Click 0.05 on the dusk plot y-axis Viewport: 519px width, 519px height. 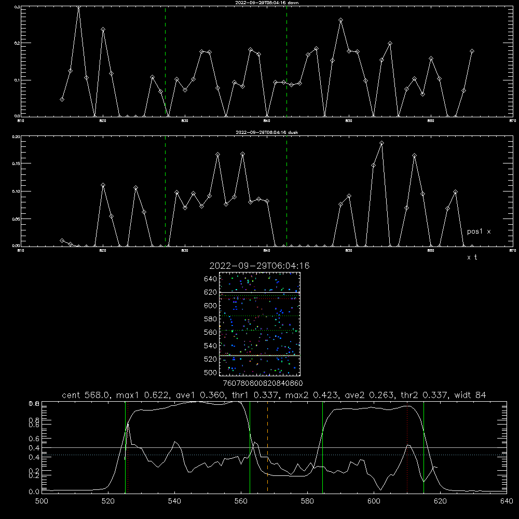pyautogui.click(x=16, y=219)
